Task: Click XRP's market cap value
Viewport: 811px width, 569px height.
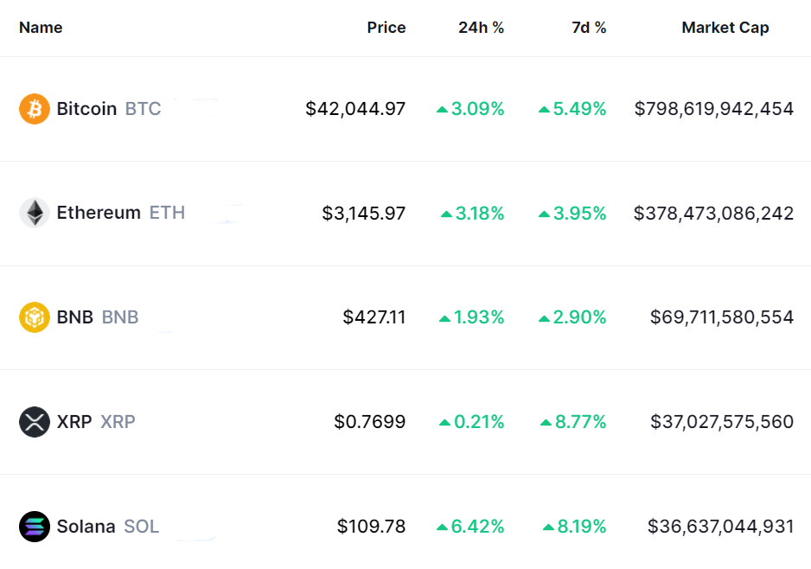Action: [x=722, y=422]
